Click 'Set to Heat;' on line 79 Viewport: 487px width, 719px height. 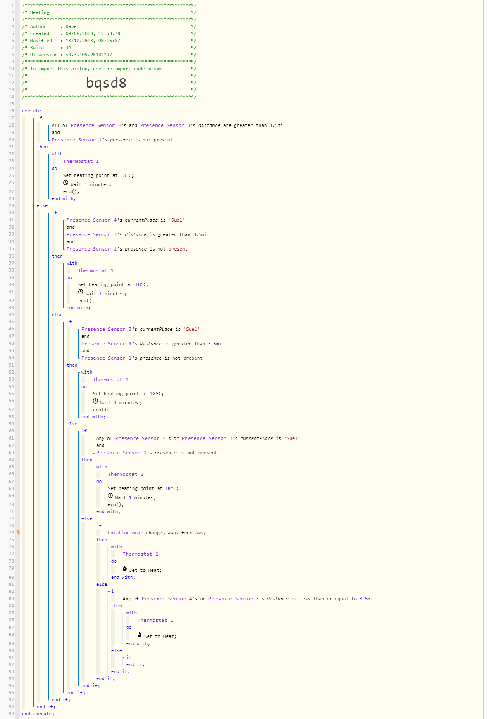tap(146, 570)
